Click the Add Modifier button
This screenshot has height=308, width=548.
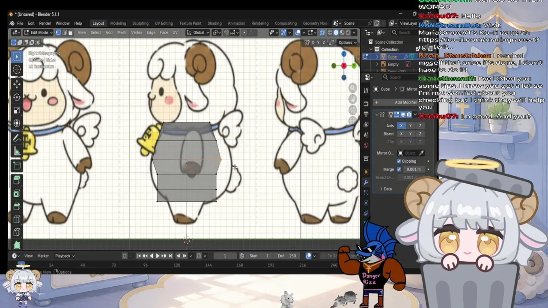(x=402, y=102)
